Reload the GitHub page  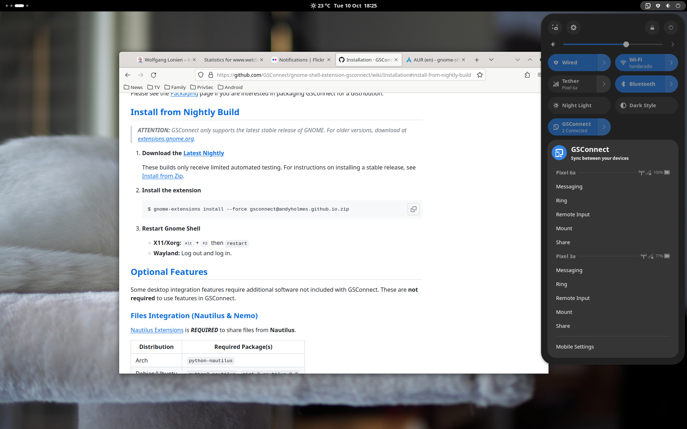point(154,75)
